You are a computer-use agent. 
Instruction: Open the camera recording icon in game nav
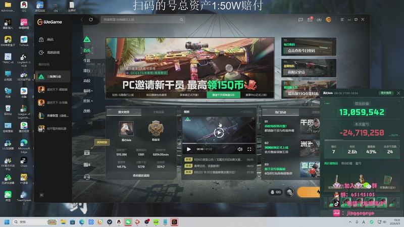(x=87, y=165)
